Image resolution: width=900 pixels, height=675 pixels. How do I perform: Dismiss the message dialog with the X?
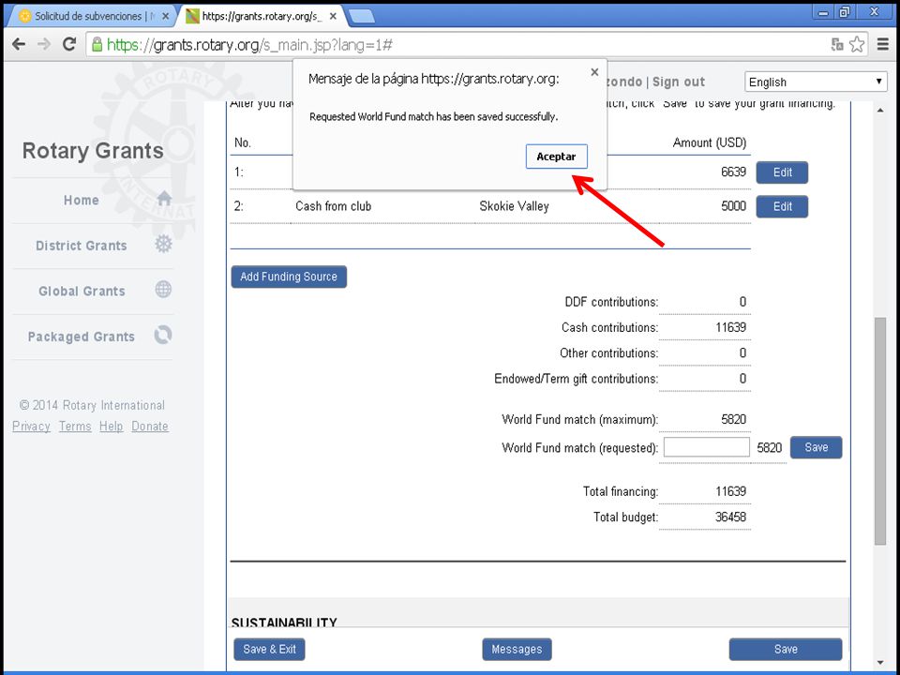point(594,72)
